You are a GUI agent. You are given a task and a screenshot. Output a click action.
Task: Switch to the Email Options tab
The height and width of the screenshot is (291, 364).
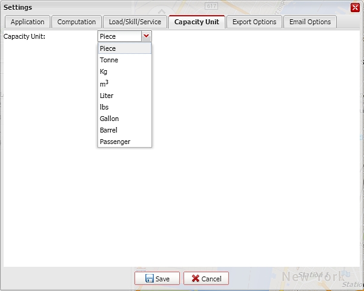coord(310,22)
